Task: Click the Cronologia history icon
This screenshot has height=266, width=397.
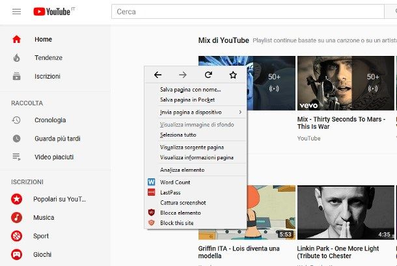Action: 16,120
